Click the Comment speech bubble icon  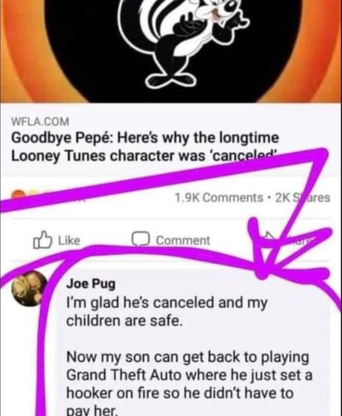click(141, 240)
